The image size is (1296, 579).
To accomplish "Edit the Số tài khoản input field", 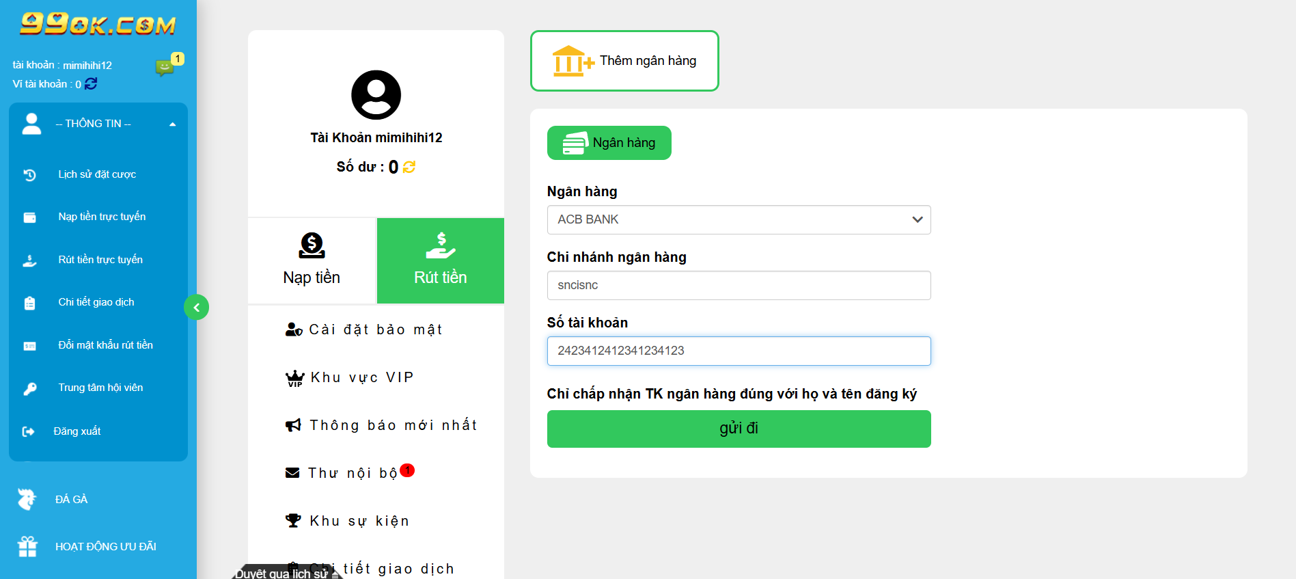I will coord(739,351).
